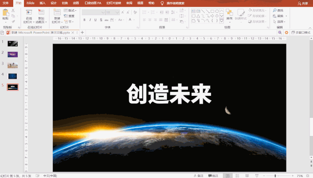Switch to Normal view in status bar
313x178 pixels.
[228, 176]
